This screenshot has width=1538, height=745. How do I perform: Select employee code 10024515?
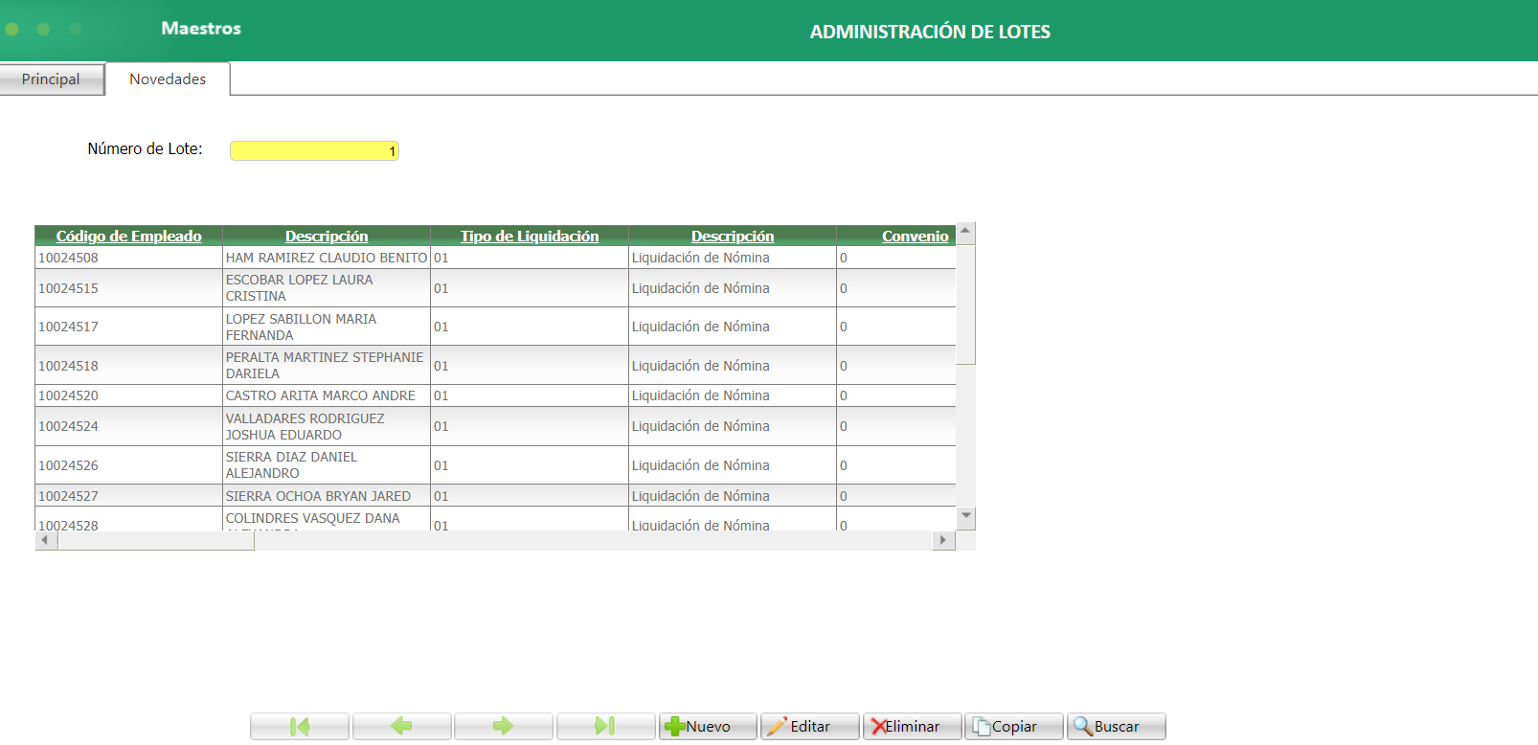click(128, 288)
